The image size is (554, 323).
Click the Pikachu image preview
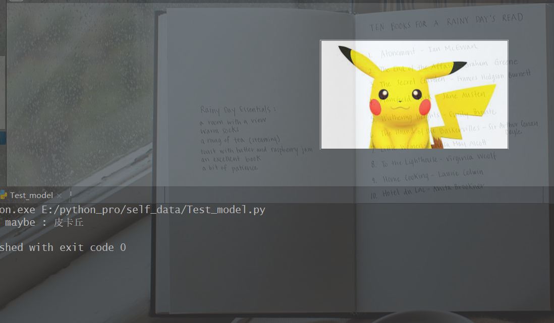tap(414, 95)
